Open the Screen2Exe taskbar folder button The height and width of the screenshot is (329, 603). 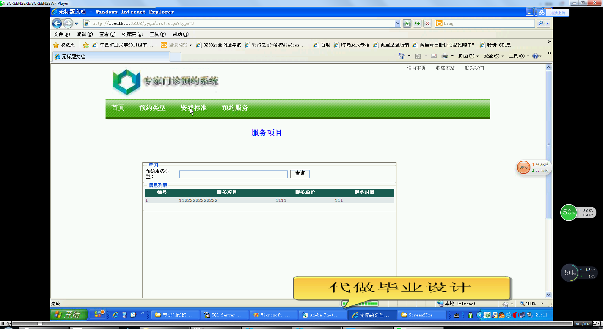tap(421, 315)
